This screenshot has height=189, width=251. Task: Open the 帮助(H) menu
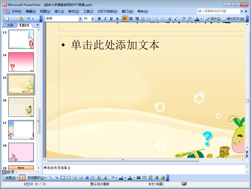click(143, 11)
